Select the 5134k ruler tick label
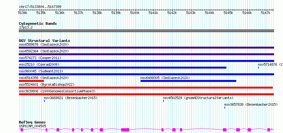The image size is (283, 133). coord(23,13)
